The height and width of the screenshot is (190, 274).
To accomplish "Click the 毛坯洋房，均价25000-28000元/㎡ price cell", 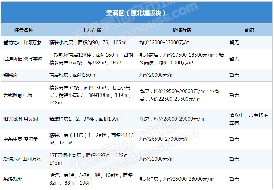I will (177, 179).
